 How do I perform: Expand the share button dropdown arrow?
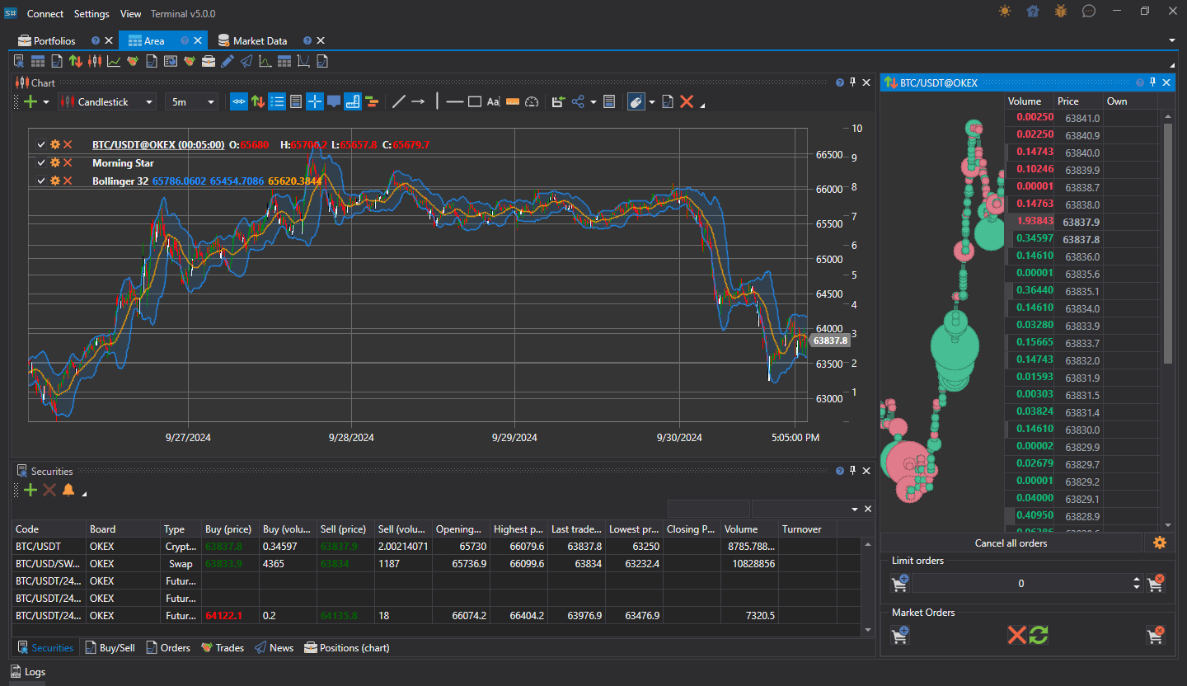[593, 103]
